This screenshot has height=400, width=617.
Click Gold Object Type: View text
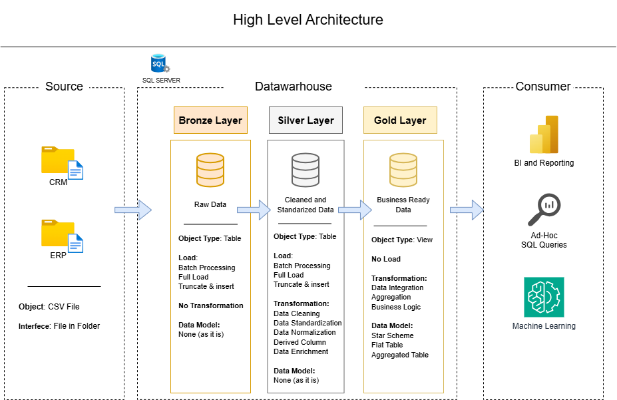pyautogui.click(x=402, y=240)
